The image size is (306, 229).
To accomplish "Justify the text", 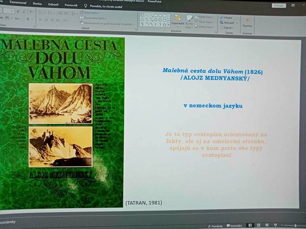I will [58, 20].
